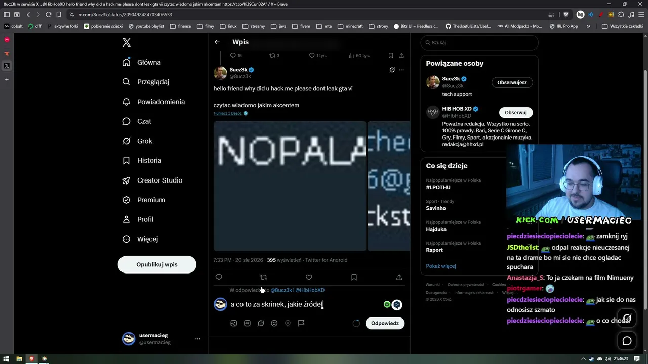This screenshot has width=648, height=364.
Task: Add a new vertical tab with plus
Action: [x=7, y=79]
